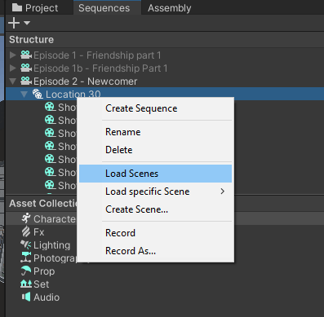Click the Character collection running-figure icon

pos(26,218)
